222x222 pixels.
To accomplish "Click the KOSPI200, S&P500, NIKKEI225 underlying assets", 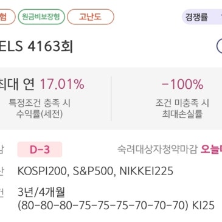I will pyautogui.click(x=95, y=171).
